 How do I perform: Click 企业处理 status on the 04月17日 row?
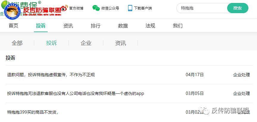point(242,75)
